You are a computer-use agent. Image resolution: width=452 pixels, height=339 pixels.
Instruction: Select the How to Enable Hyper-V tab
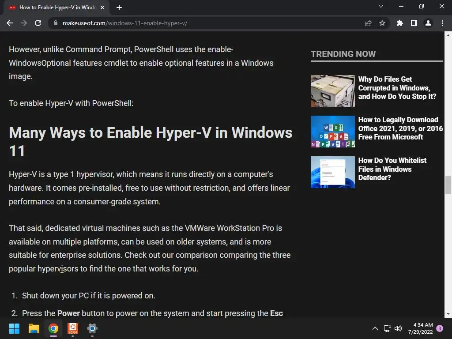(56, 8)
